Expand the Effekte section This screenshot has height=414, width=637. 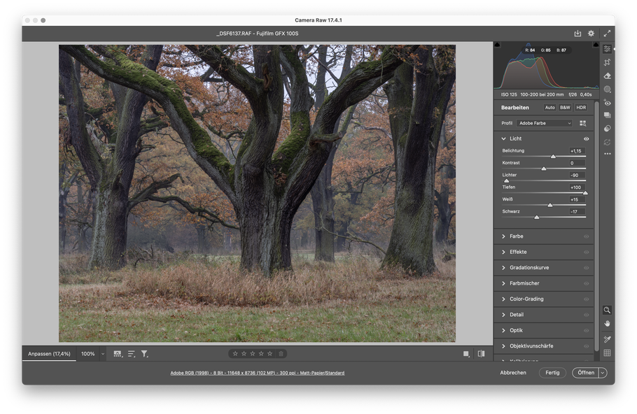click(x=504, y=252)
